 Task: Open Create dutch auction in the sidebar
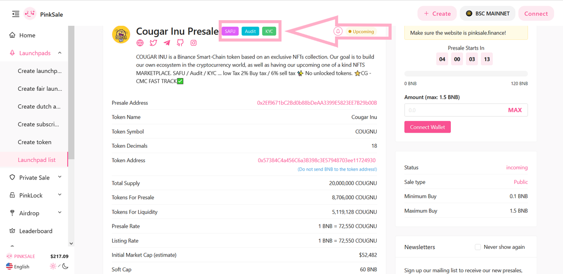[39, 107]
